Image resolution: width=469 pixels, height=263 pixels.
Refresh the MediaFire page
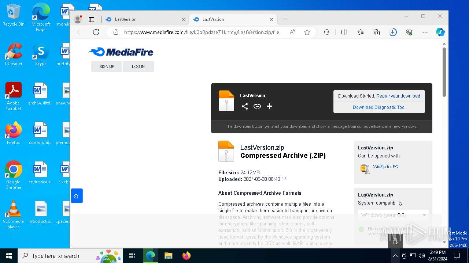tap(96, 32)
